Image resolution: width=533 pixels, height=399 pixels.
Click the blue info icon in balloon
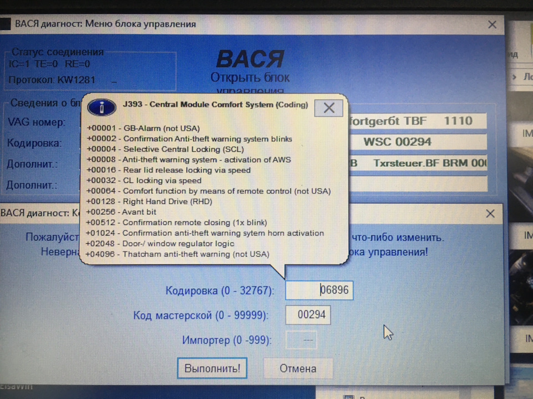(x=102, y=107)
